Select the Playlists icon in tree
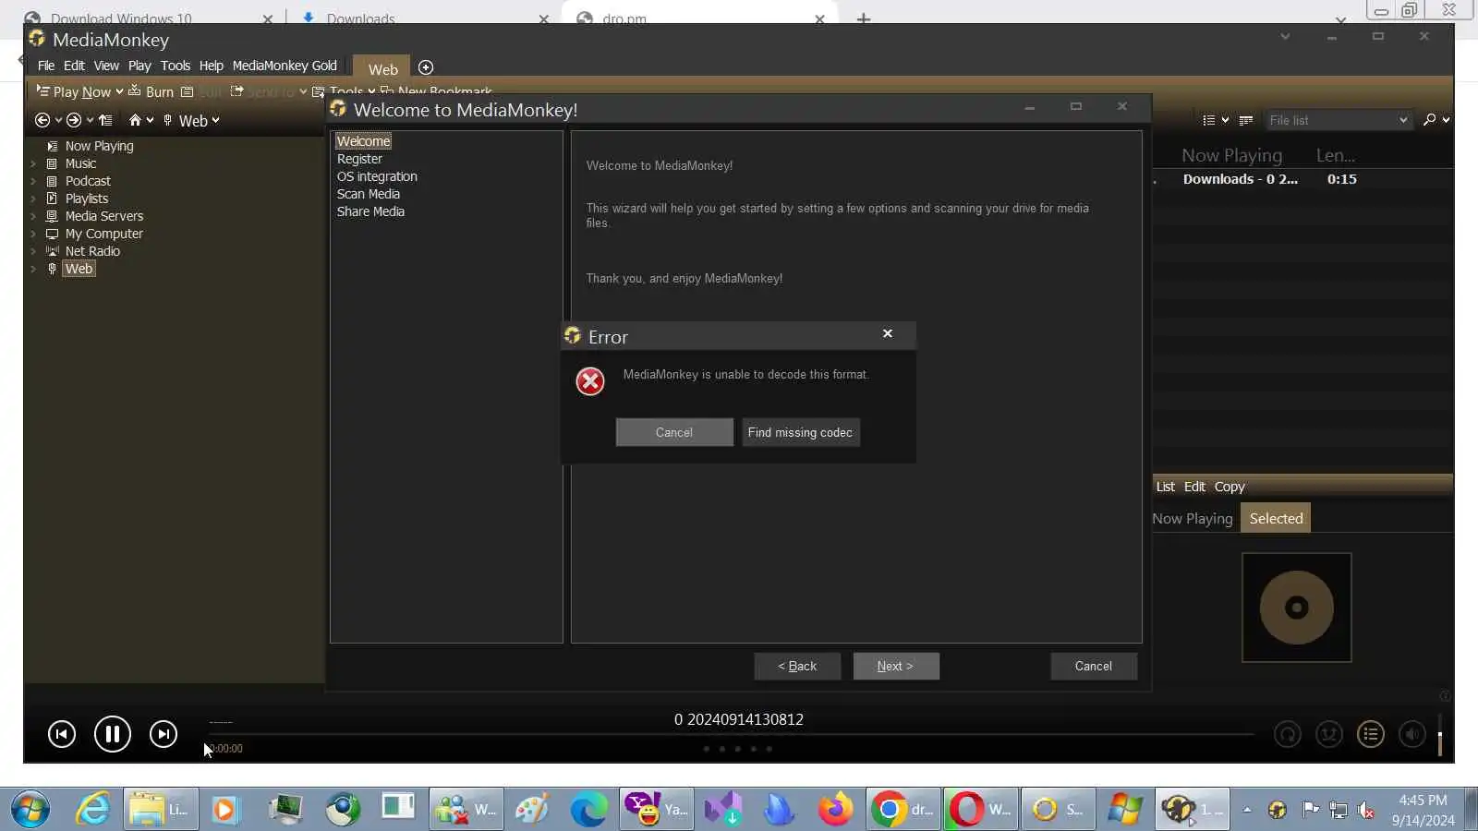This screenshot has height=831, width=1478. (x=52, y=199)
